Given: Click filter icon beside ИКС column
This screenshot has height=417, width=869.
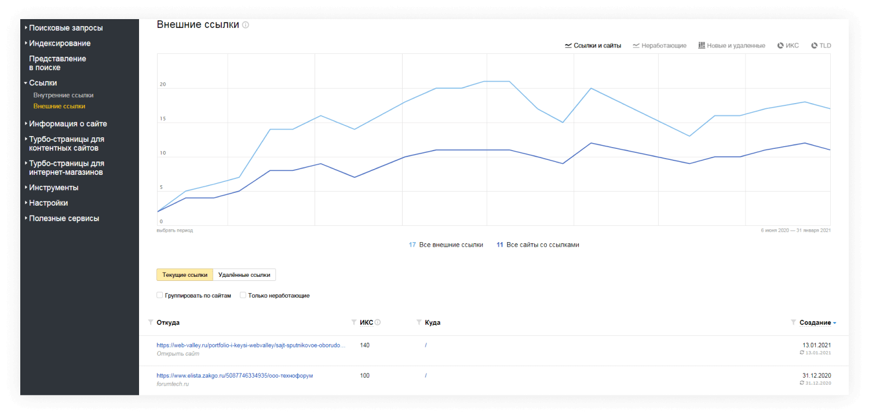Looking at the screenshot, I should click(x=354, y=322).
